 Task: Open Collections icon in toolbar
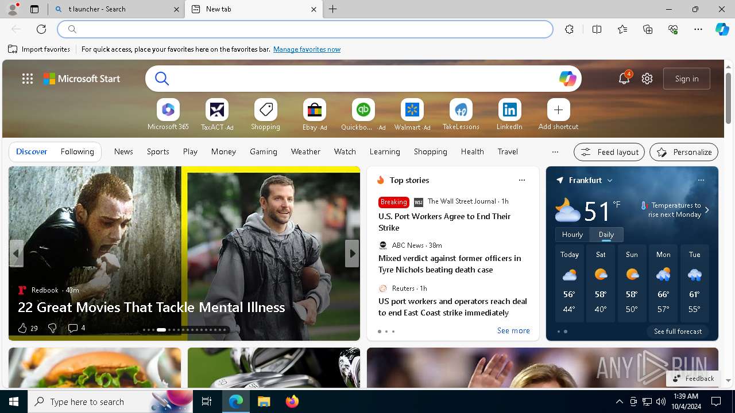coord(648,29)
